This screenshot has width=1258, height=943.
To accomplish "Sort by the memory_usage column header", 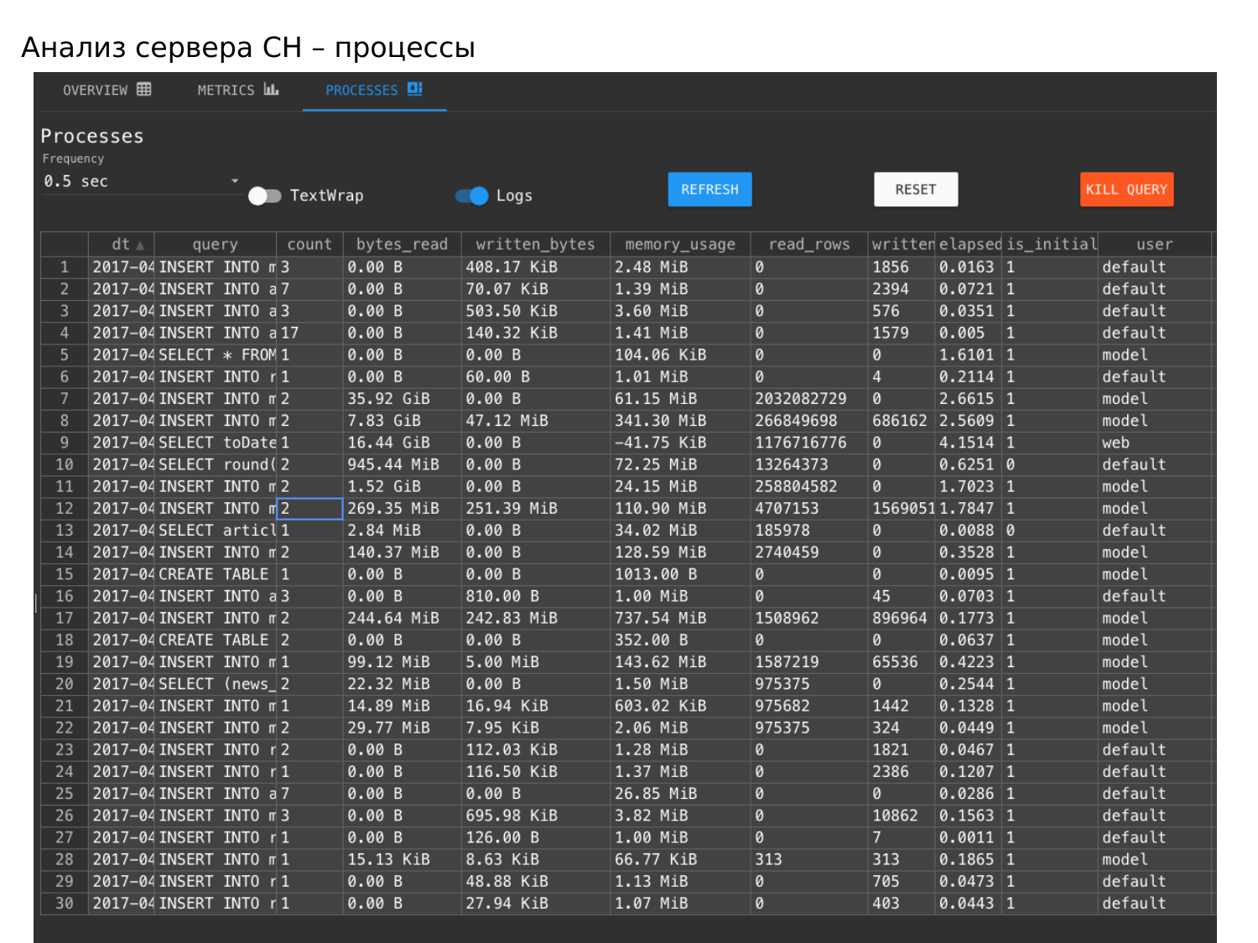I will click(x=680, y=244).
